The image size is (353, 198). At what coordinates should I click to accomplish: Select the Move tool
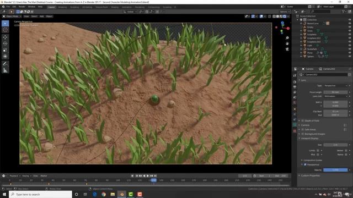[5, 37]
